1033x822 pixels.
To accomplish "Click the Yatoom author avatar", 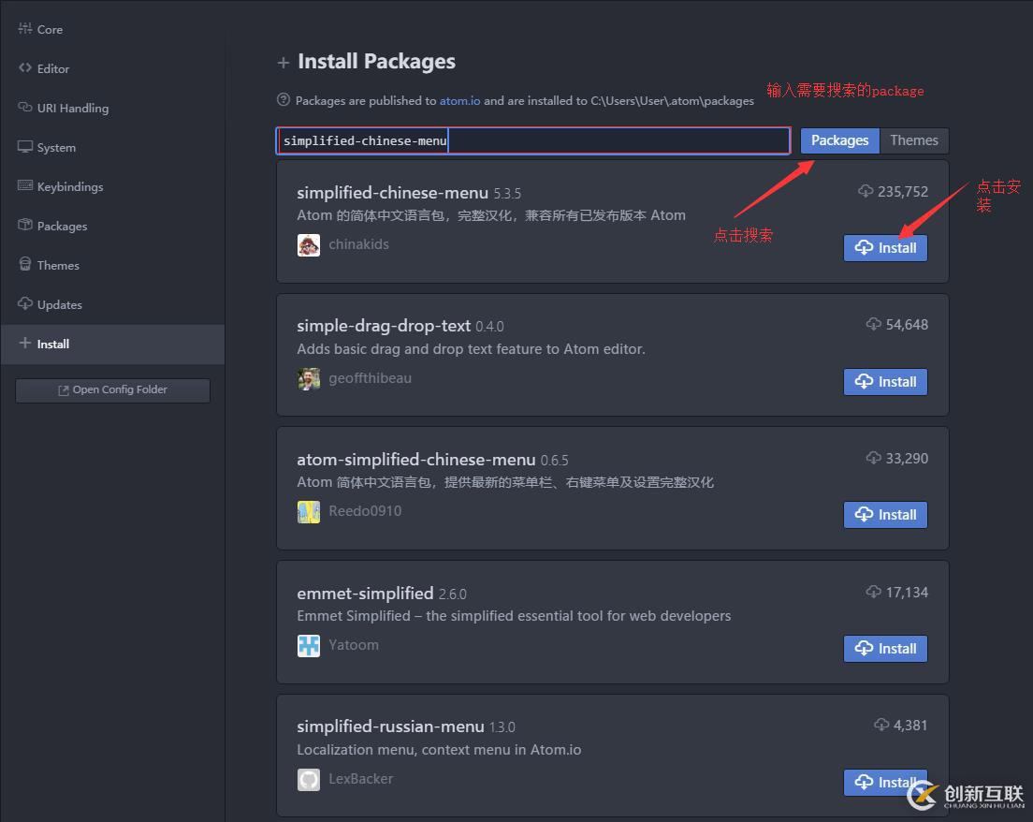I will coord(308,646).
